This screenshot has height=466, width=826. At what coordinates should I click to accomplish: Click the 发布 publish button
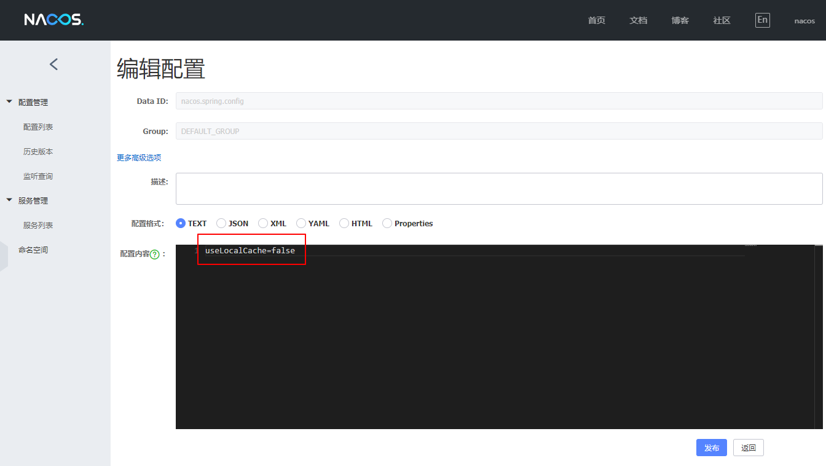712,448
